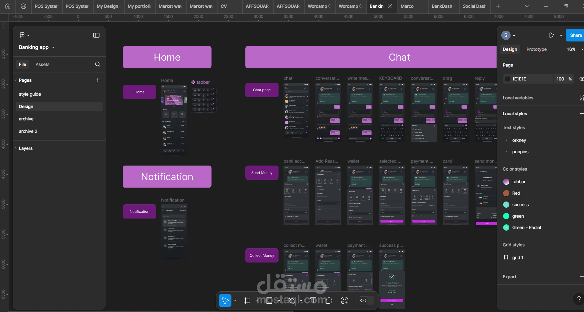Click the Present play icon
Screen dimensions: 584x312
click(552, 35)
